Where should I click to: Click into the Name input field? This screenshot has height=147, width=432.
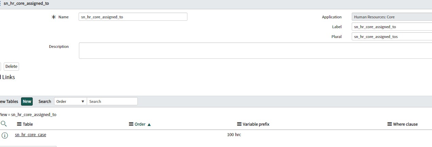coord(133,17)
